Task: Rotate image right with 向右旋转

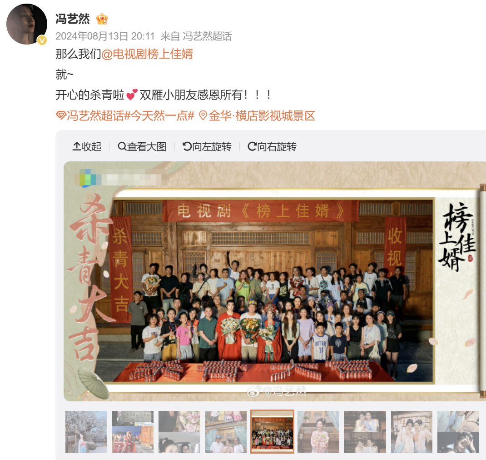Action: [x=272, y=146]
